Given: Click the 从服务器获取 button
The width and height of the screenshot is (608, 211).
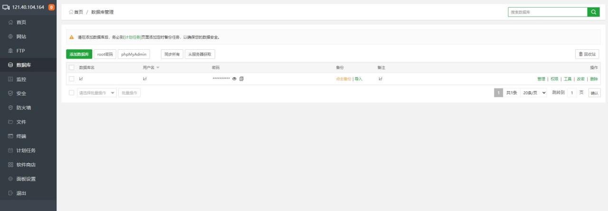Looking at the screenshot, I should coord(200,54).
